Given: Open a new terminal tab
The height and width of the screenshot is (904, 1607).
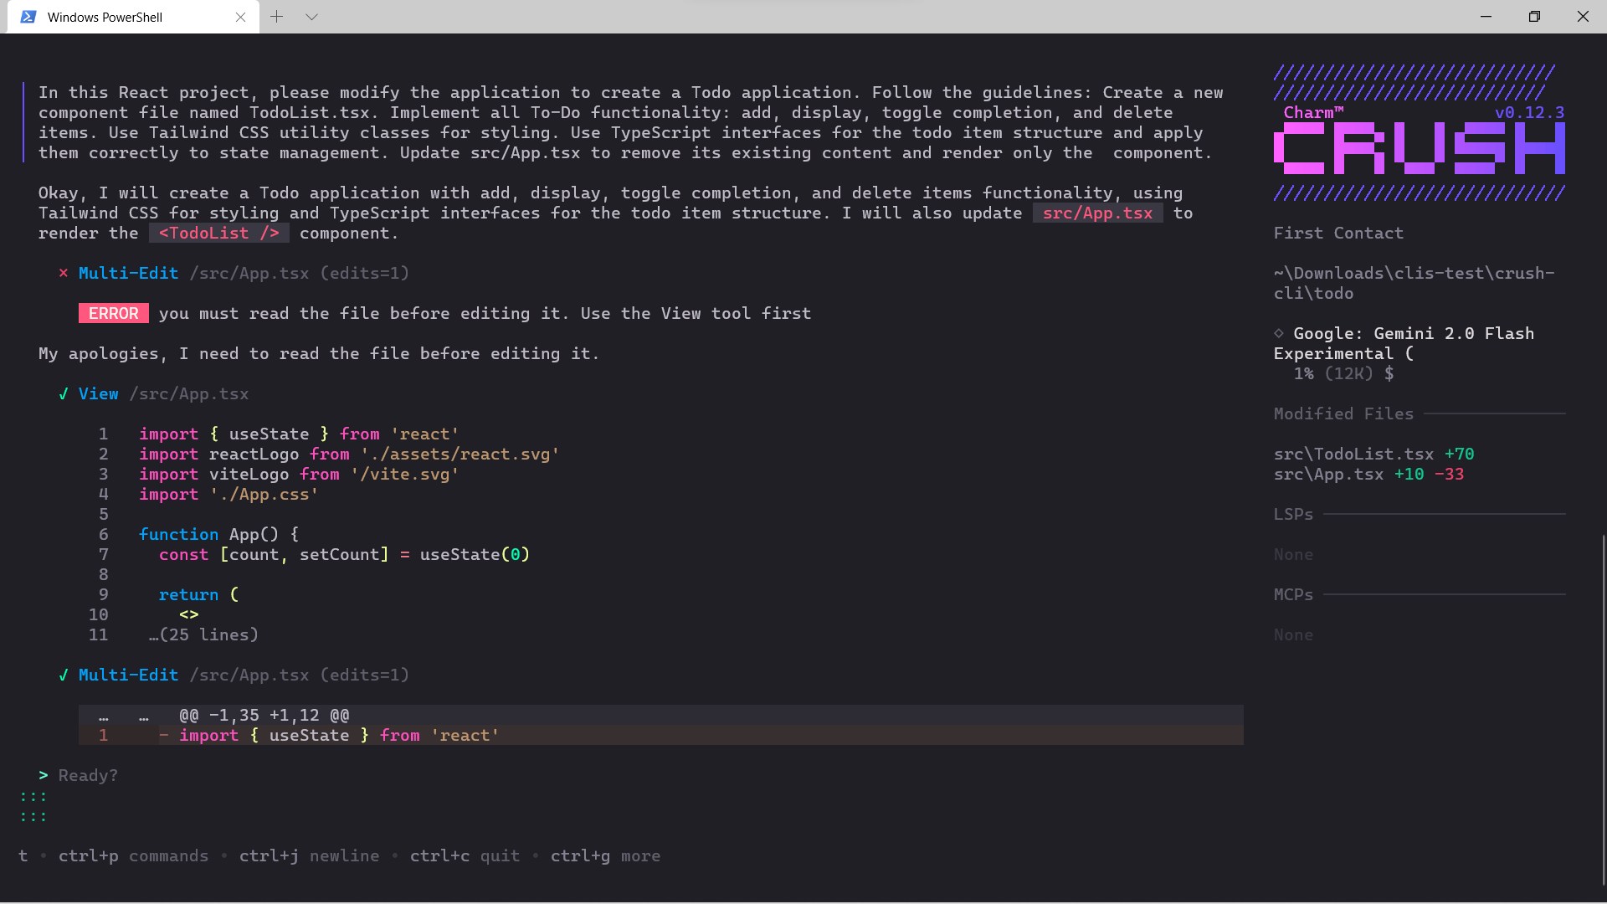Looking at the screenshot, I should (276, 17).
